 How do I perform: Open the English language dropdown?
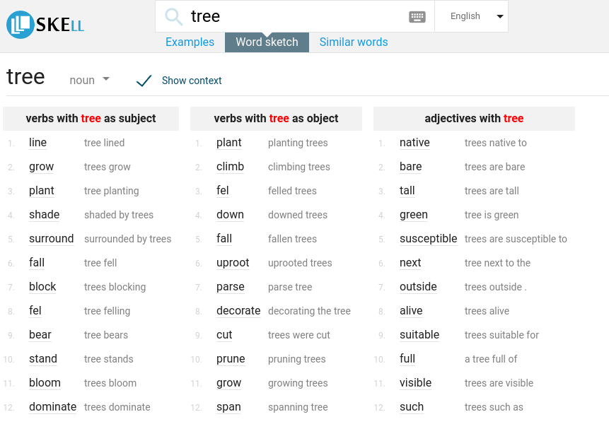[471, 16]
